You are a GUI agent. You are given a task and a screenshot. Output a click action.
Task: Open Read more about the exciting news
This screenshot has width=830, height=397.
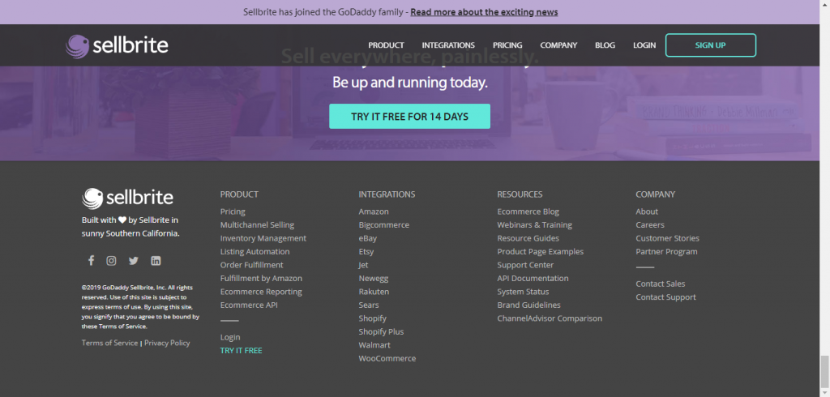(484, 12)
